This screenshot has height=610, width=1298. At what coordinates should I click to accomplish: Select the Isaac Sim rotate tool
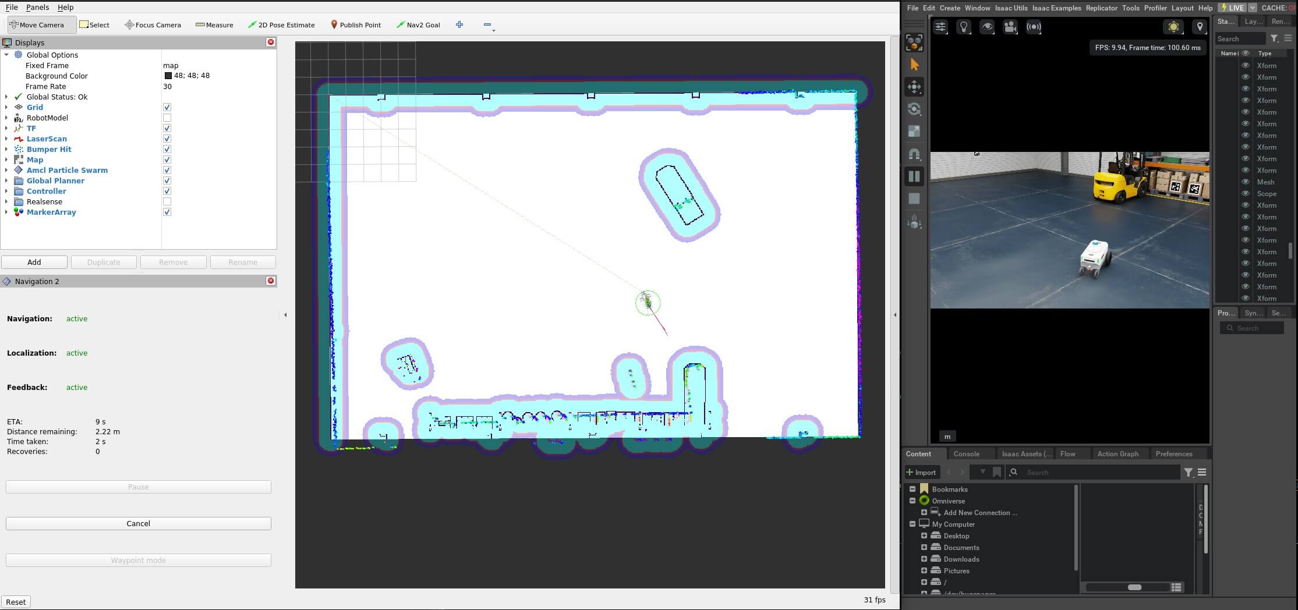pos(914,109)
